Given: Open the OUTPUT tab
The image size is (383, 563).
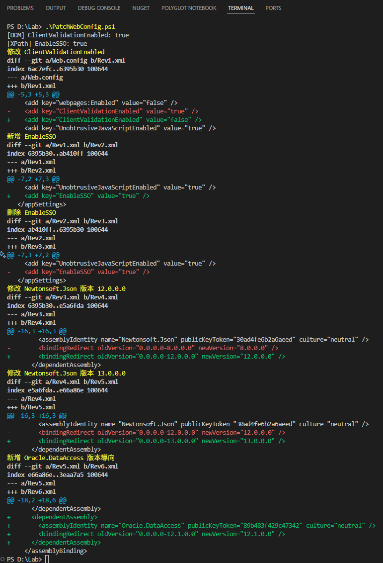Looking at the screenshot, I should (x=56, y=8).
